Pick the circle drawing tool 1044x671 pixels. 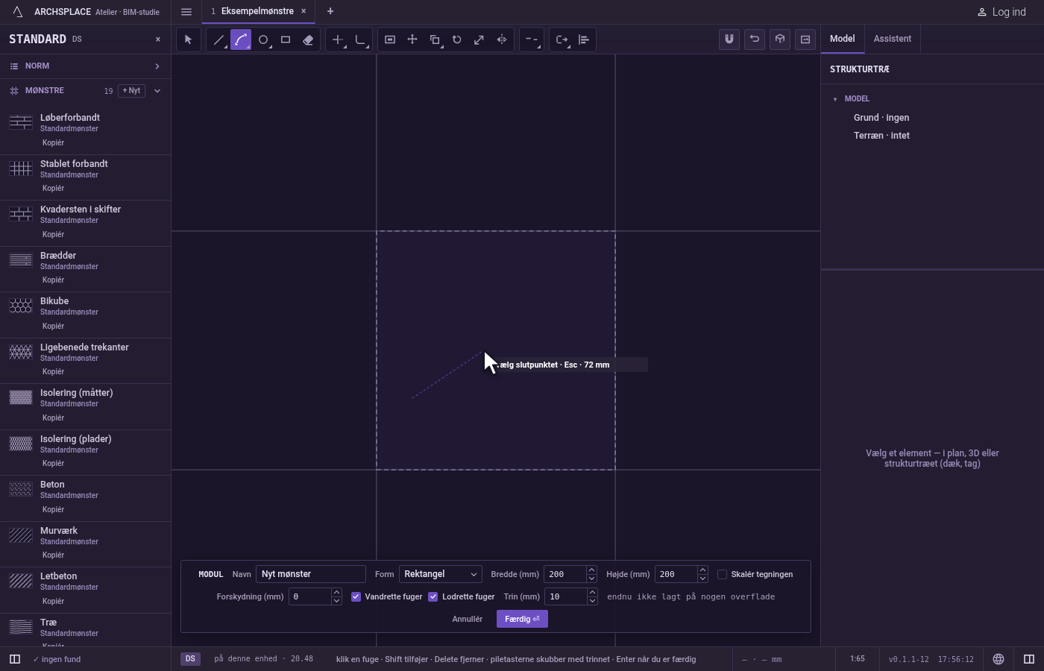[263, 40]
